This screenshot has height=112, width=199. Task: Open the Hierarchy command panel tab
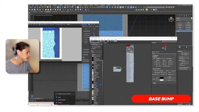point(182,16)
